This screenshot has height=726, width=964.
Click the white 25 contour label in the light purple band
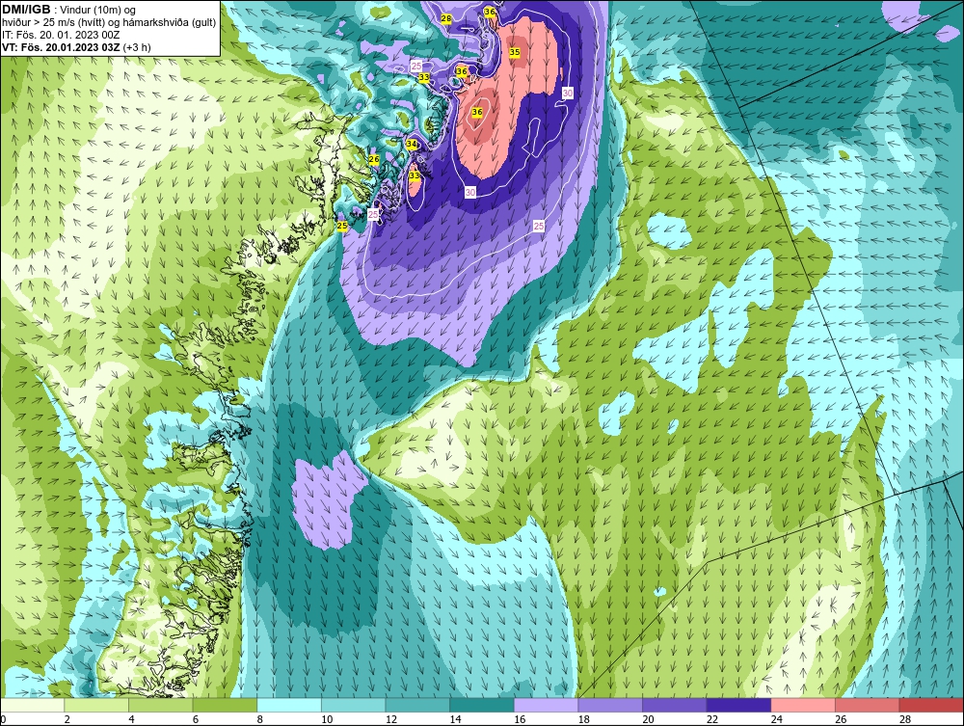[539, 227]
